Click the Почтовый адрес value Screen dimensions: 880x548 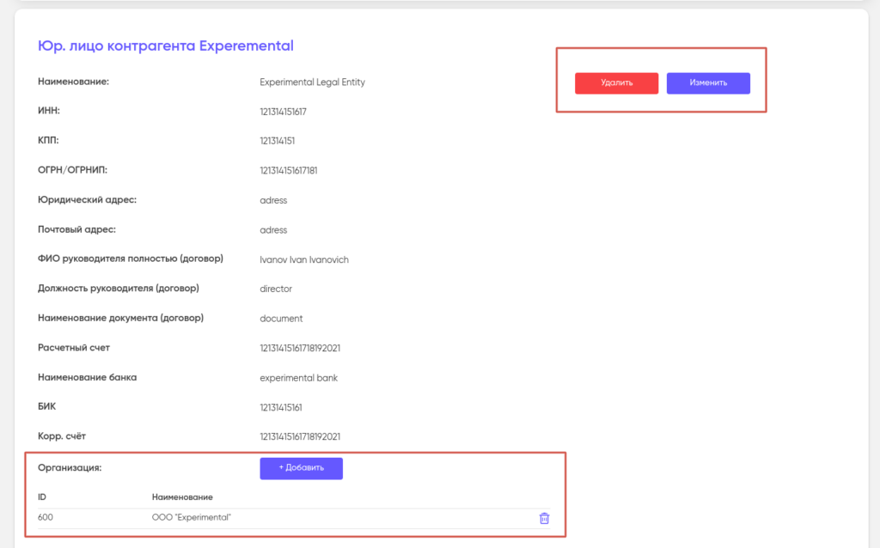(273, 230)
